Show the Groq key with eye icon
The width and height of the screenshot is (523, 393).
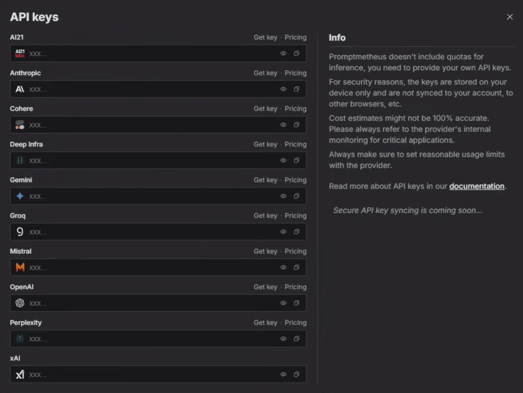tap(283, 231)
